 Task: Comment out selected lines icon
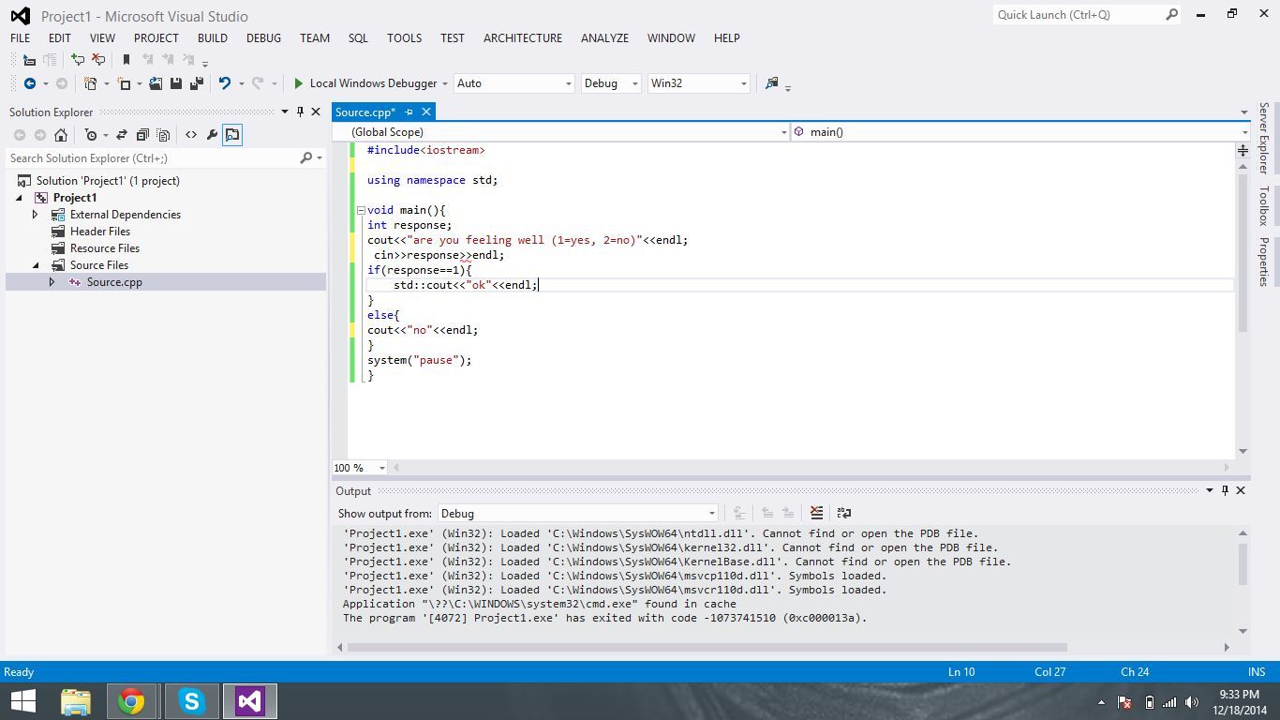coord(78,60)
